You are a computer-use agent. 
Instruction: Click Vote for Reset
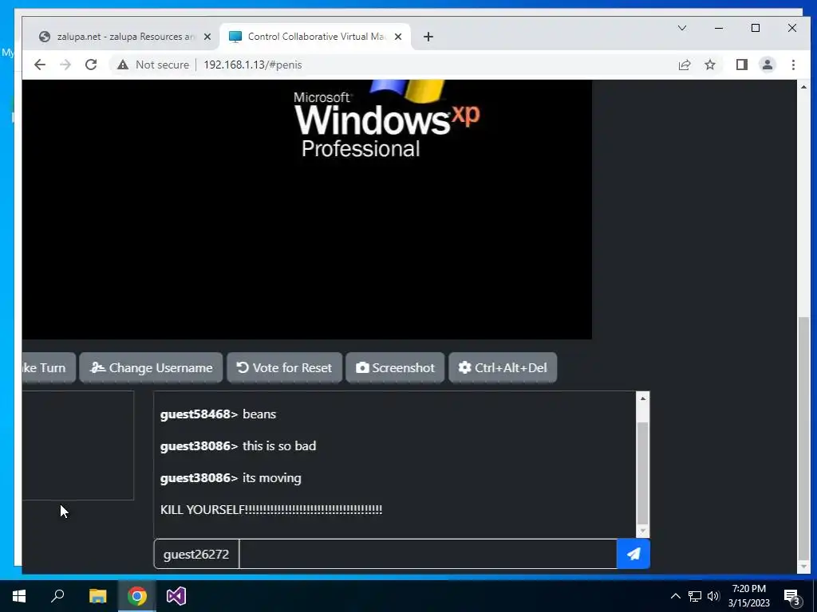coord(285,367)
